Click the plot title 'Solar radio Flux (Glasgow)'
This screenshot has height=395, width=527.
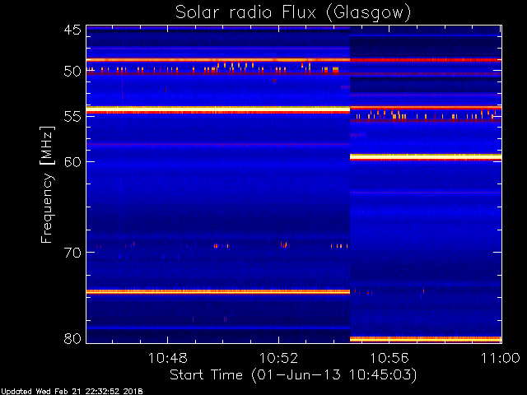tap(293, 13)
